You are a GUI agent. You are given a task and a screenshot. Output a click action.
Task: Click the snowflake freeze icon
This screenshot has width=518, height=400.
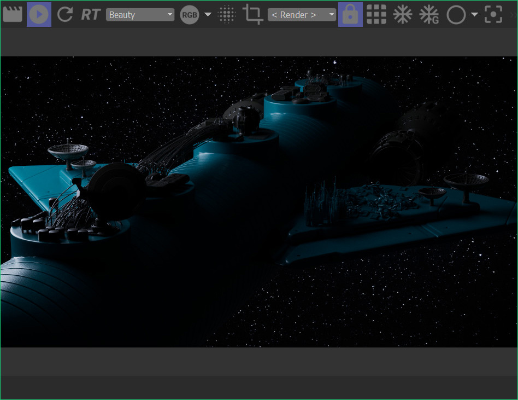click(x=403, y=15)
